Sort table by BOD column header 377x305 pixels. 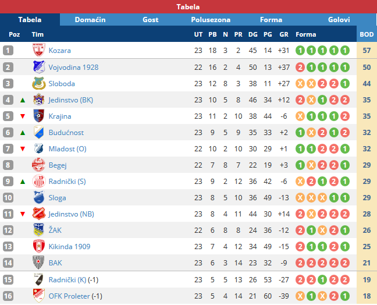coord(367,34)
